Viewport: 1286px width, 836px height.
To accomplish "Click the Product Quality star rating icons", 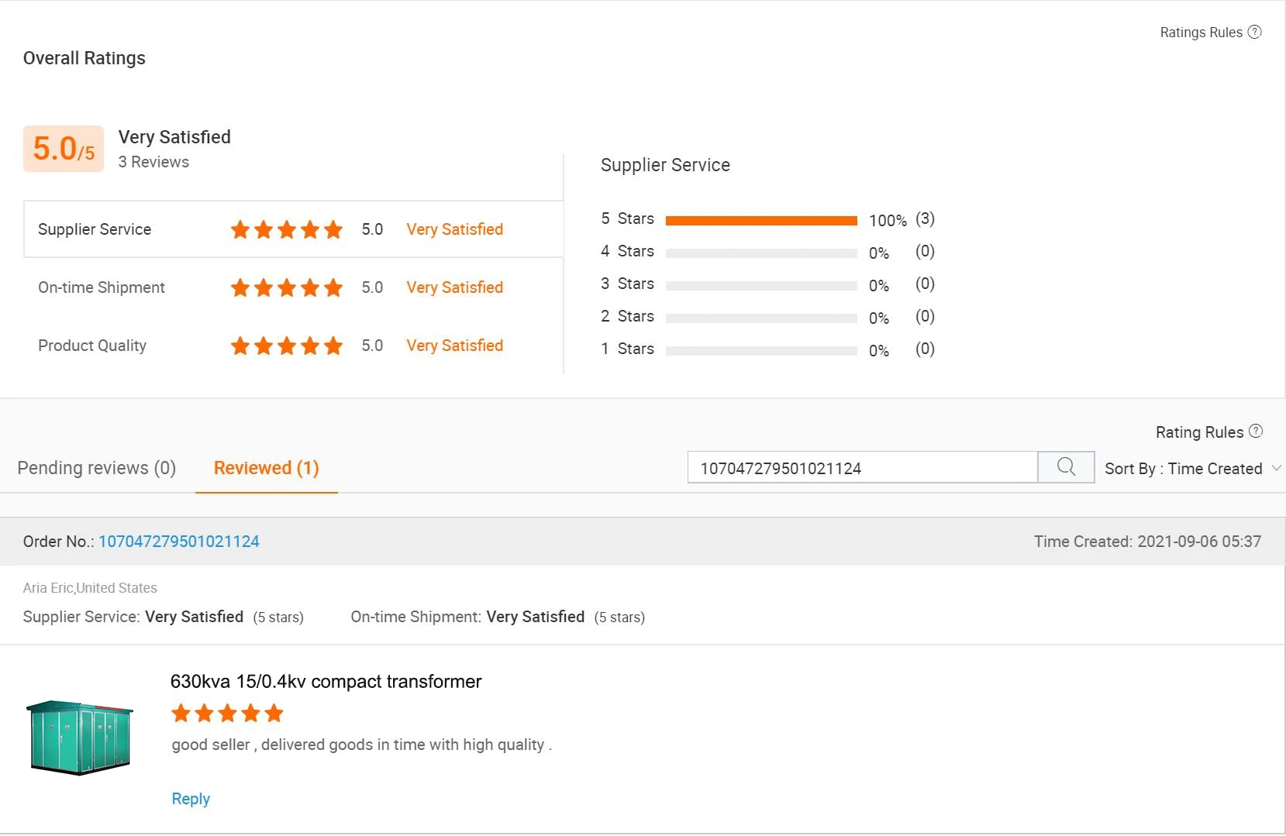I will click(286, 346).
